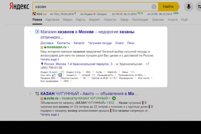Click the Ап ПФ Я date entry
Image resolution: width=201 pixels, height=134 pixels.
[127, 14]
